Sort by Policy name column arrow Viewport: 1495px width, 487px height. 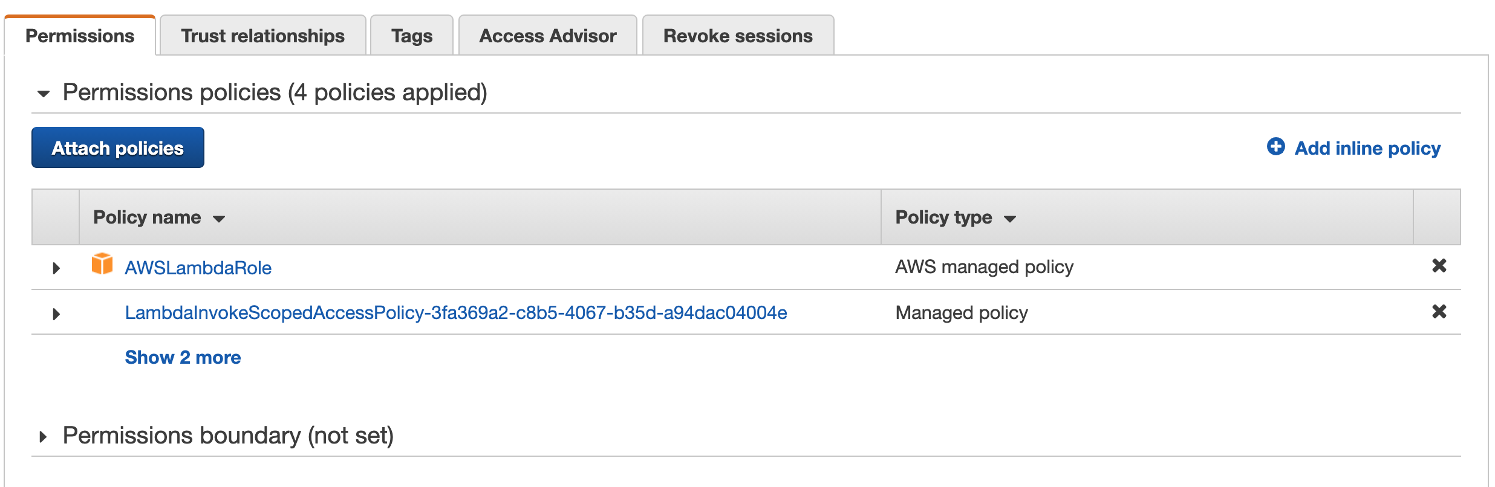[x=219, y=219]
